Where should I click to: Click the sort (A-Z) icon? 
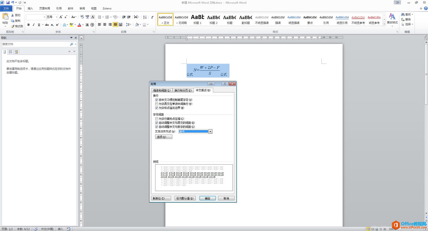click(x=145, y=17)
